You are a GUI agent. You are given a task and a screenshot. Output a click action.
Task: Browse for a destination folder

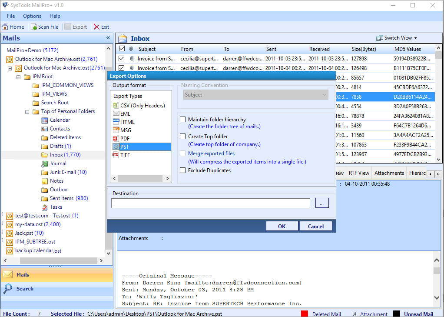(x=322, y=203)
